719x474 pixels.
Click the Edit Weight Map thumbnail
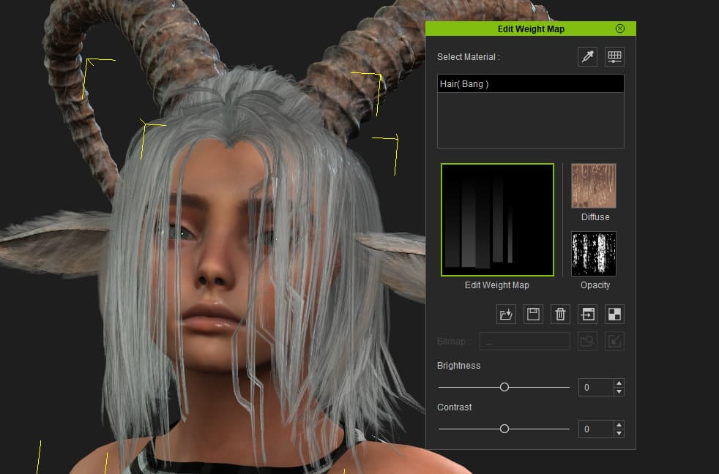click(x=497, y=219)
